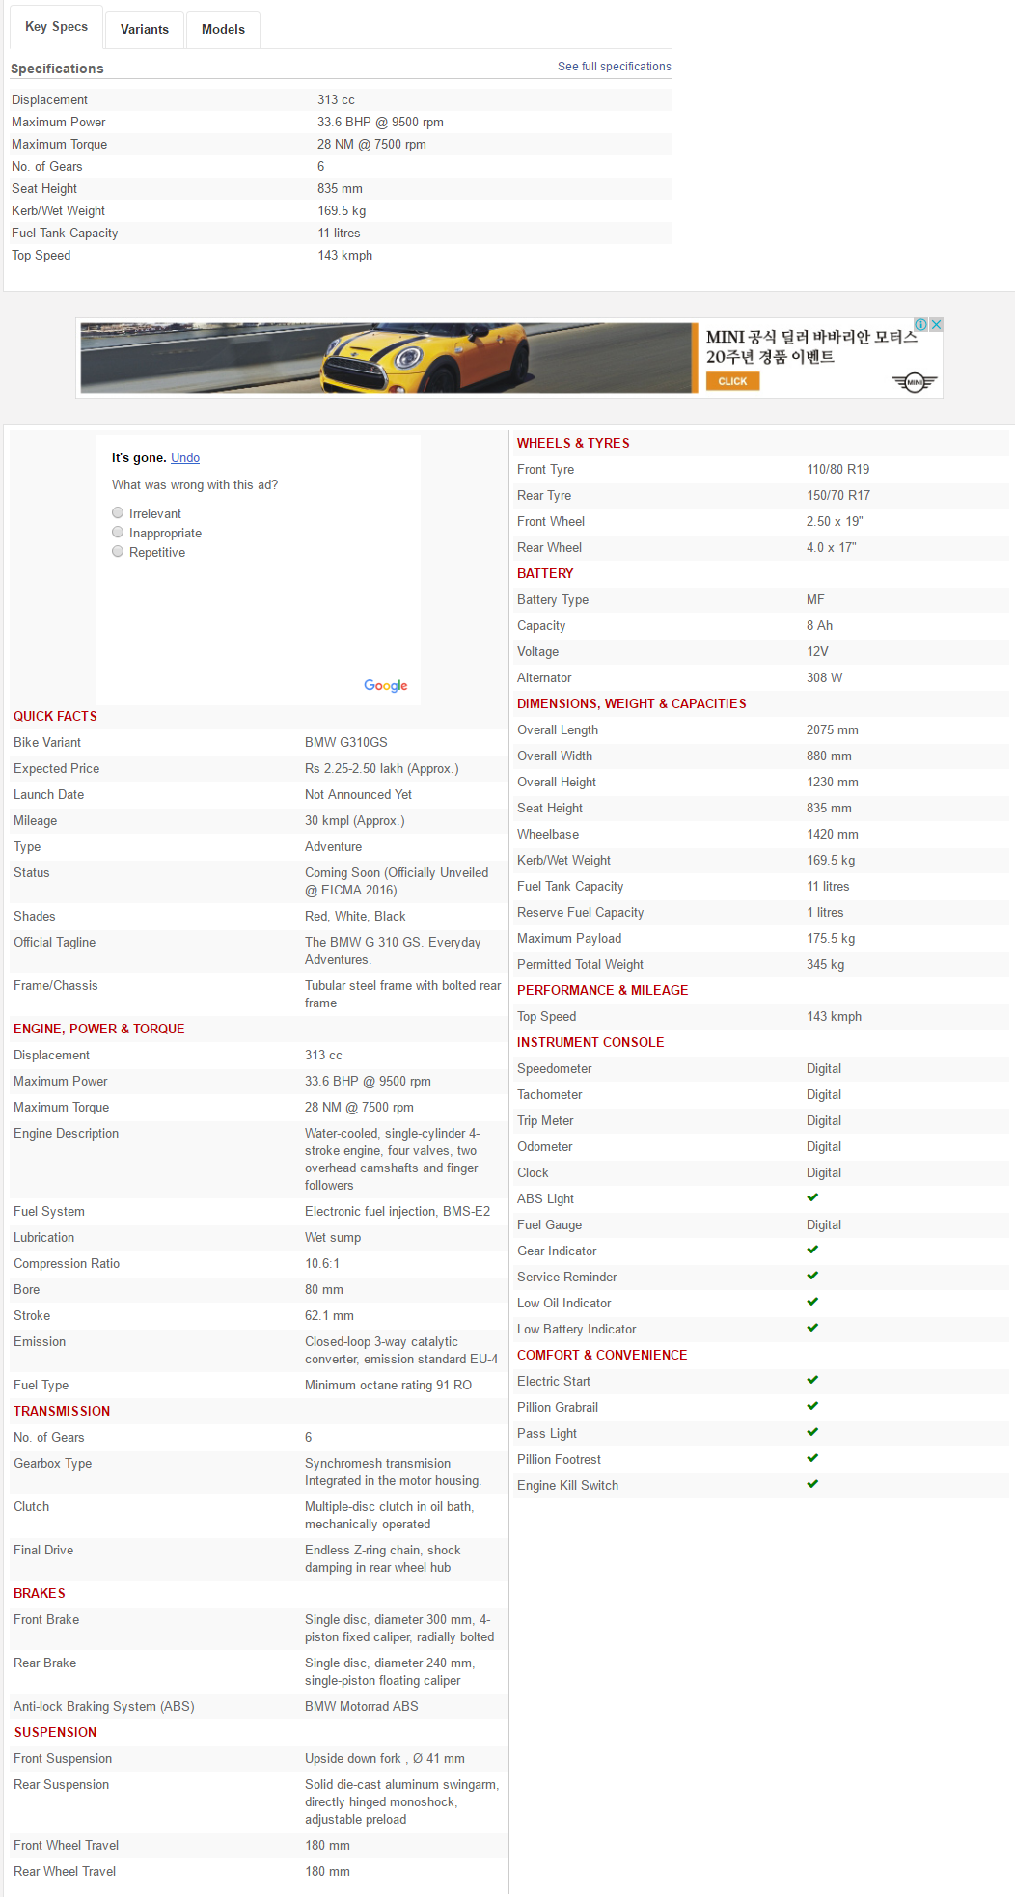The height and width of the screenshot is (1897, 1015).
Task: Click the MINI winged logo in the ad
Action: coord(914,382)
